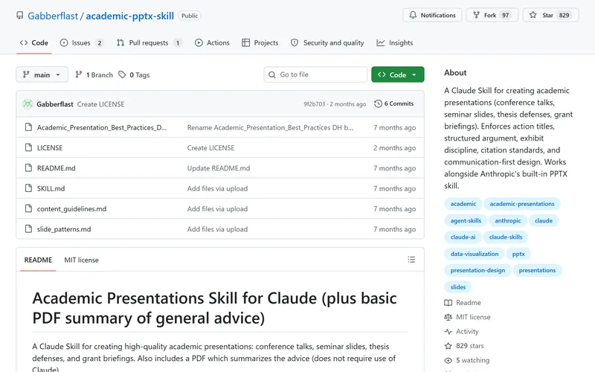Select the anthropic topic tag

click(x=508, y=220)
